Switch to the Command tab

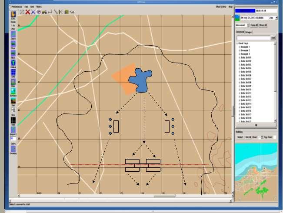click(240, 32)
